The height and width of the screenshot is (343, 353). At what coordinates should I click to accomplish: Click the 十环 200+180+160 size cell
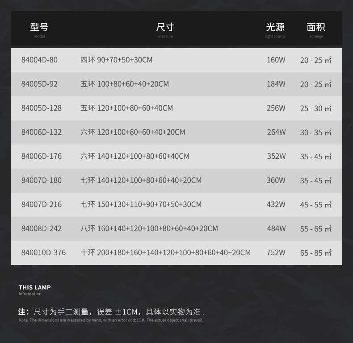pyautogui.click(x=165, y=252)
